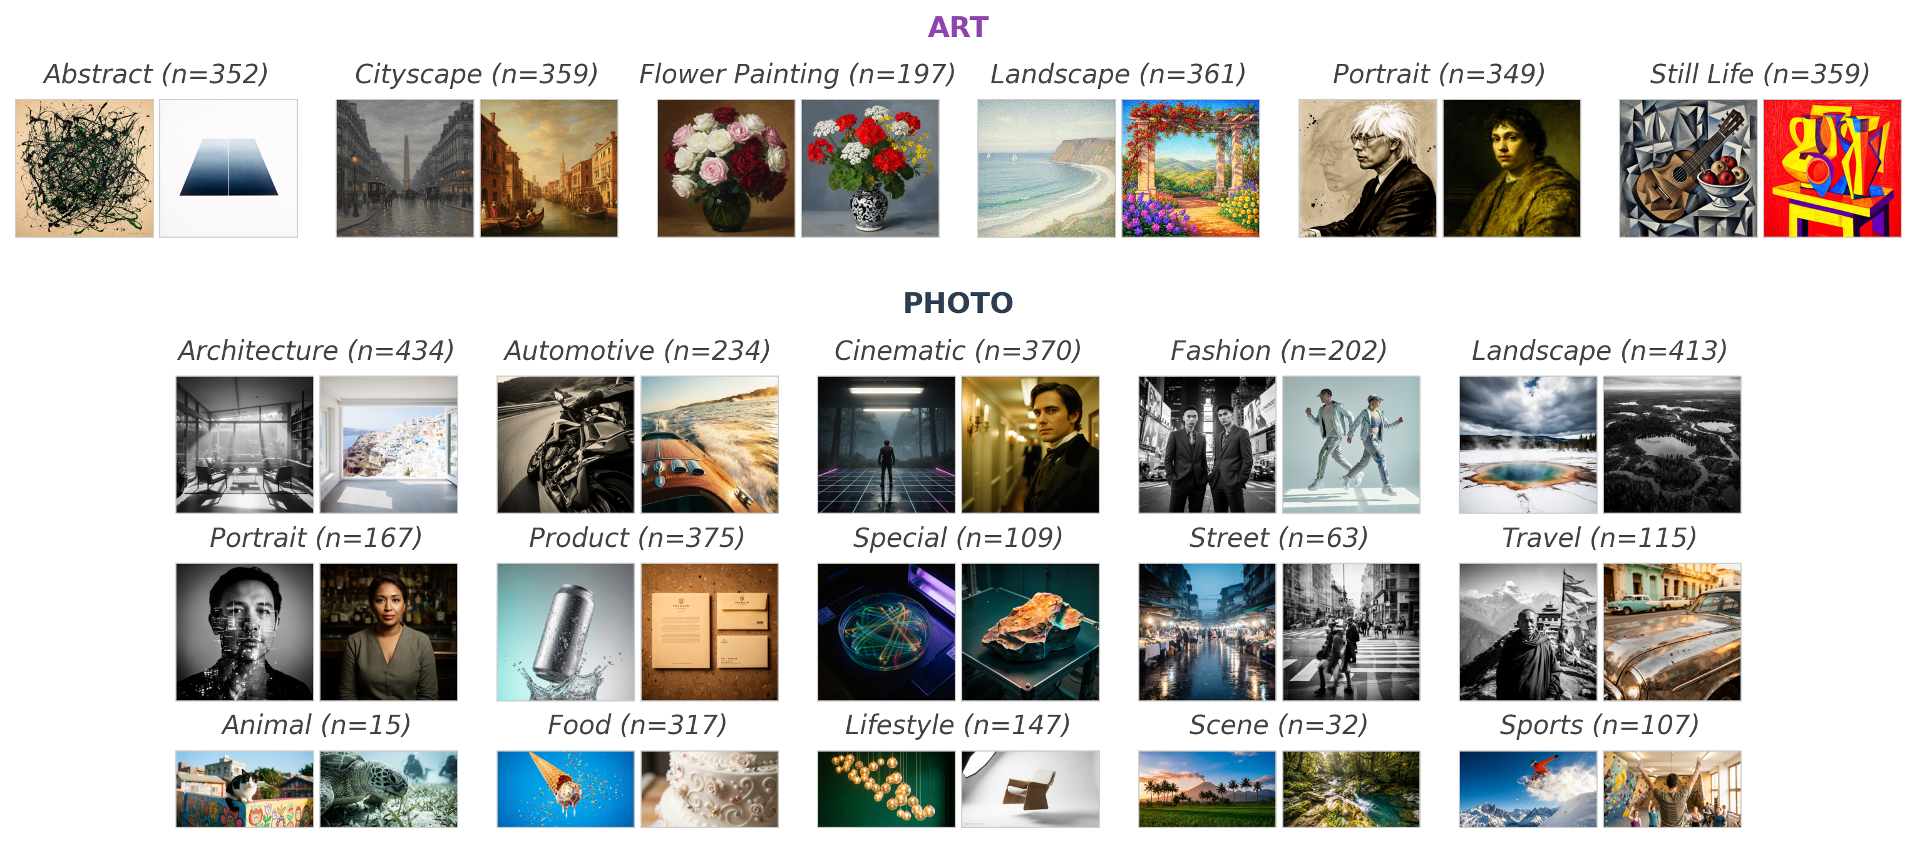Open the man standing on neon grid photo
Viewport: 1917px width, 843px height.
[x=886, y=444]
